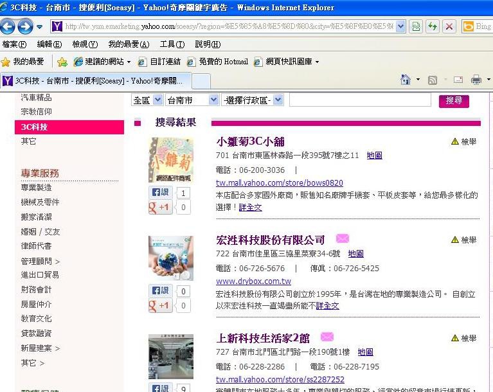Click the 小雛菊 store thumbnail image

171,160
